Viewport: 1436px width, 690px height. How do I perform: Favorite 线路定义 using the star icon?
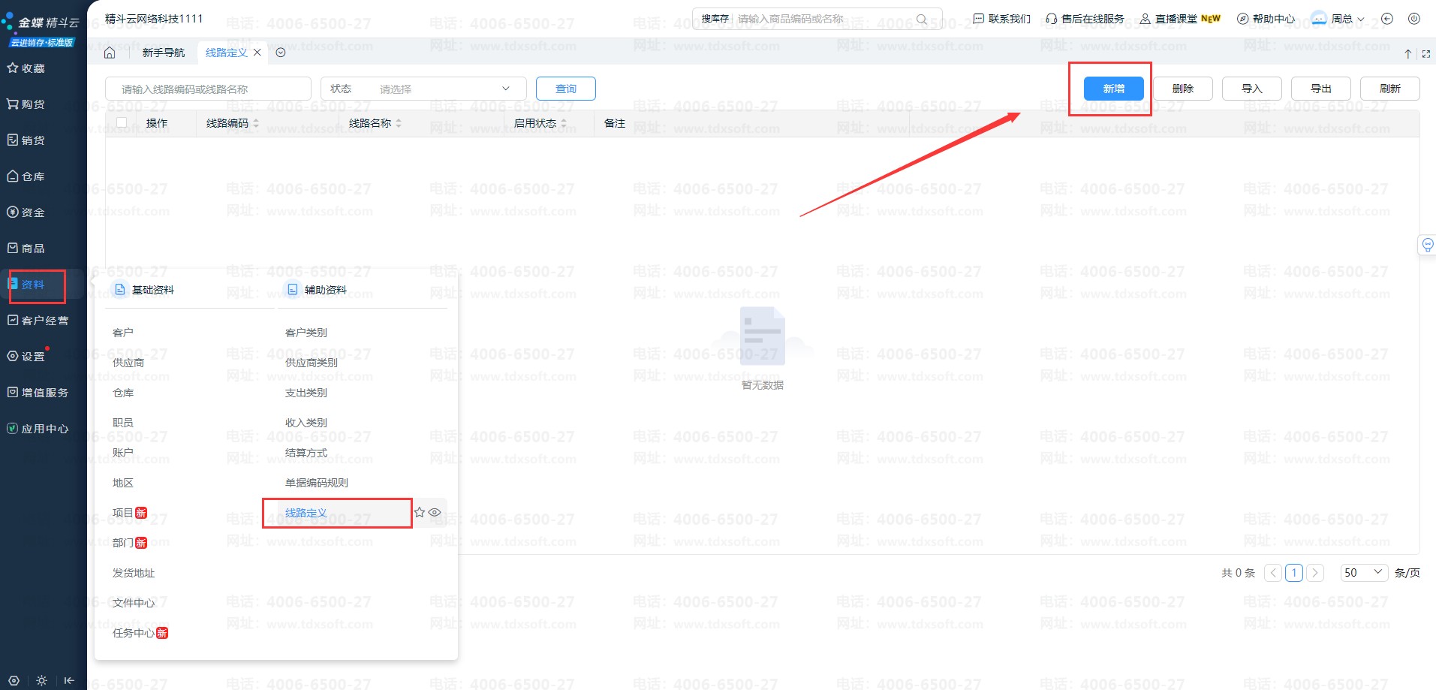(420, 512)
